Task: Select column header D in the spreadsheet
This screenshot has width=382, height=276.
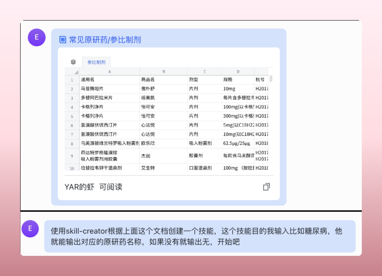Action: click(x=238, y=72)
